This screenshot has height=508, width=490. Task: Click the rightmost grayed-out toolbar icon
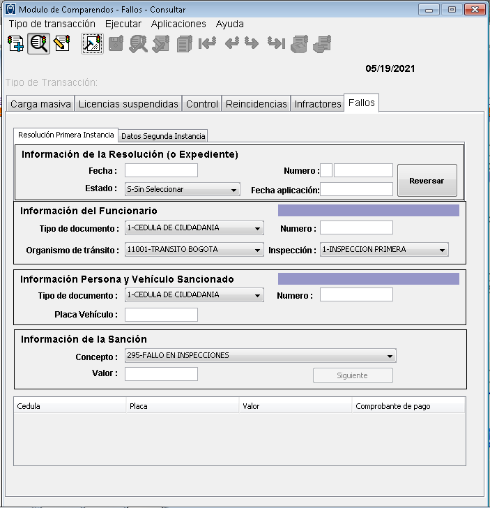click(x=321, y=43)
